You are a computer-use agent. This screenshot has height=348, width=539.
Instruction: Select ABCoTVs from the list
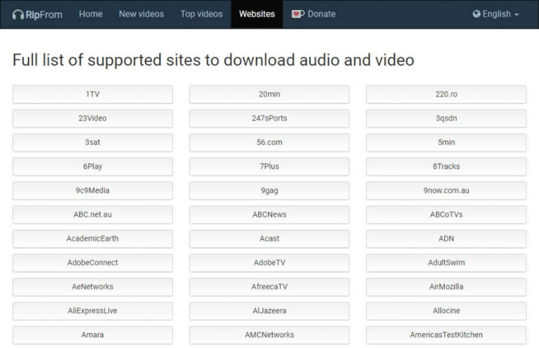coord(446,215)
